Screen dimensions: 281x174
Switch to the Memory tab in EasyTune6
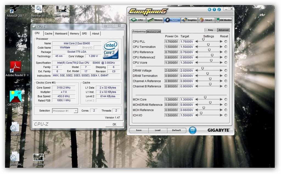tap(155, 20)
